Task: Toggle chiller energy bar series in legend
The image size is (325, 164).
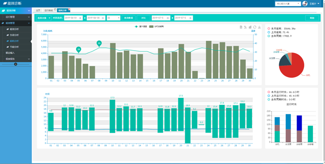Action: coord(157,26)
